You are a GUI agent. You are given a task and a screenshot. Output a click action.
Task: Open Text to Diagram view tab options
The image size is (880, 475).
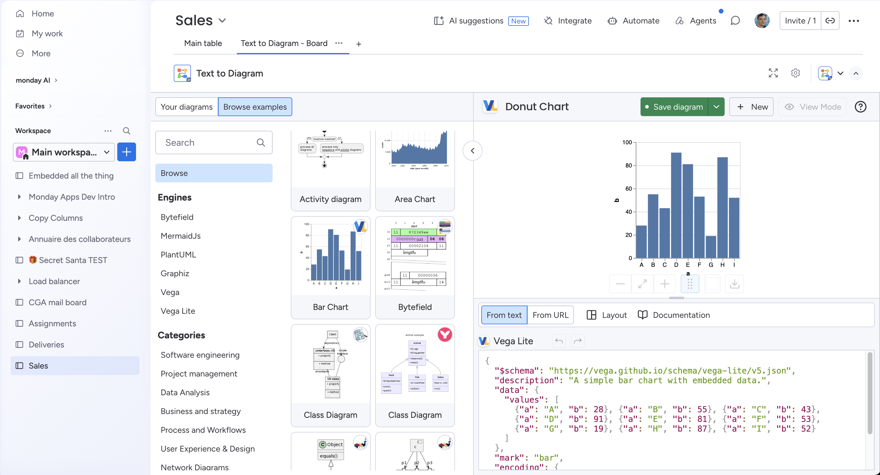point(339,43)
